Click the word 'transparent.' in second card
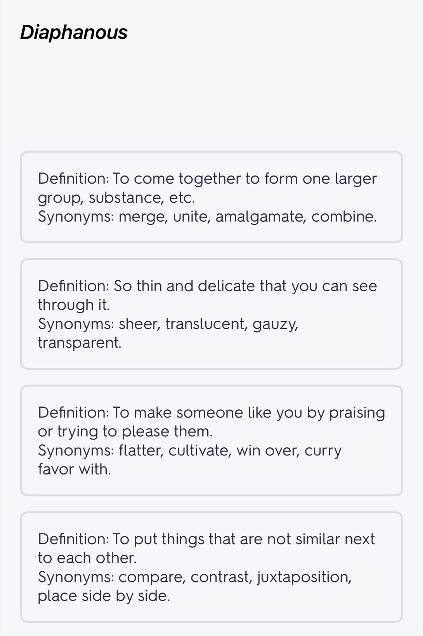 pyautogui.click(x=80, y=343)
